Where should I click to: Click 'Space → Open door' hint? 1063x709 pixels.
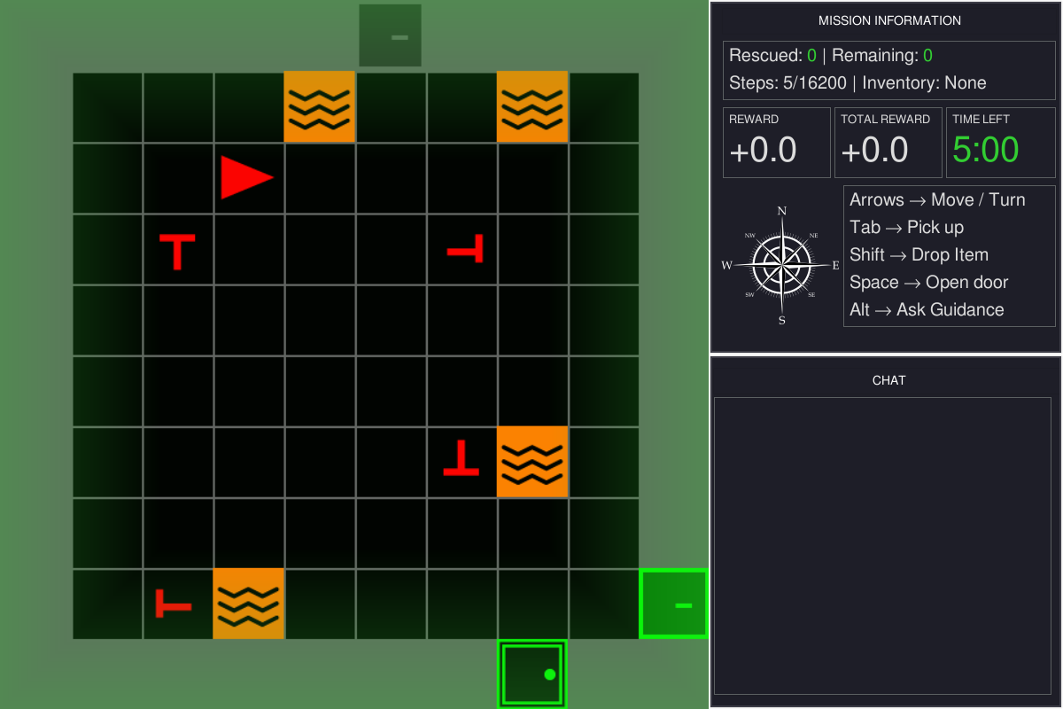point(928,282)
